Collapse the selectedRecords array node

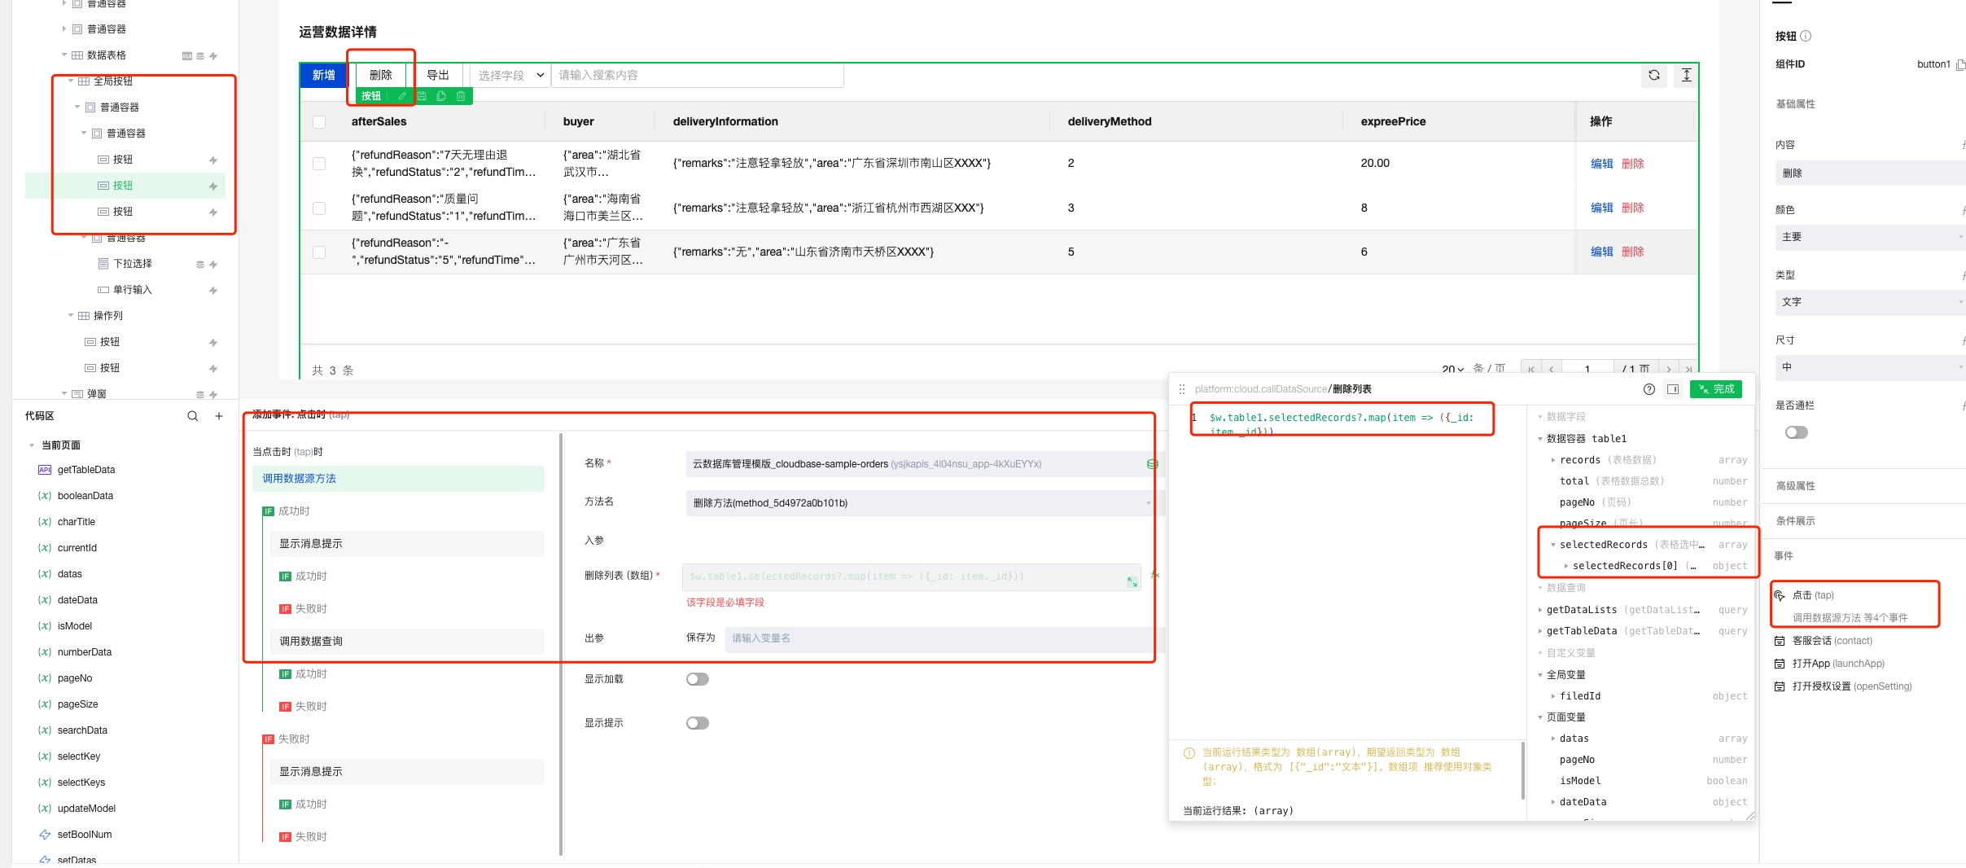pyautogui.click(x=1553, y=545)
